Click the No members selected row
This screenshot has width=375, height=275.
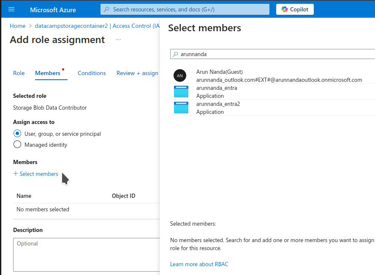[x=86, y=210]
